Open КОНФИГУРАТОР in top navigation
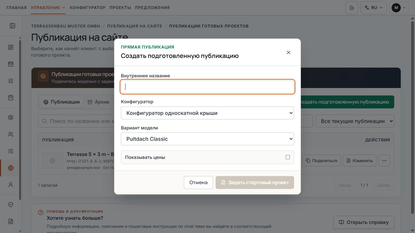Screen dimensions: 415x233 coord(88,7)
